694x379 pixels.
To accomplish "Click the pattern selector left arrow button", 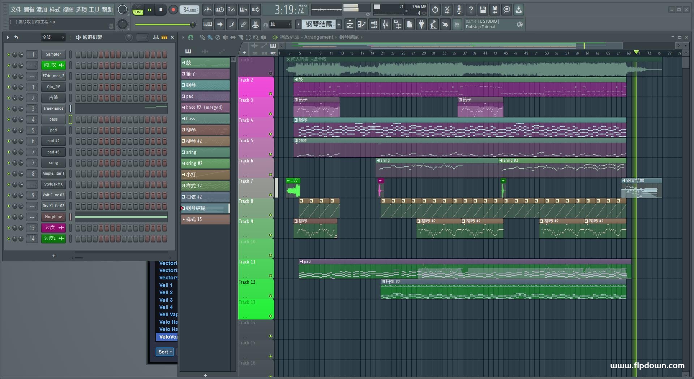I will (298, 25).
